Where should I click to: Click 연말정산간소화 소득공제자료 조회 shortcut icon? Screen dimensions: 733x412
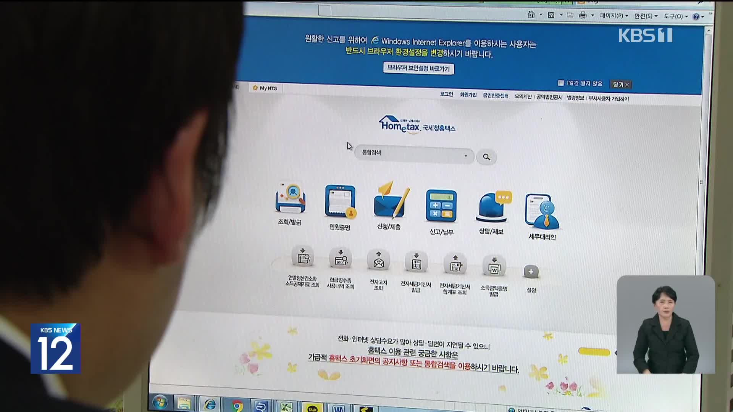[x=303, y=256]
